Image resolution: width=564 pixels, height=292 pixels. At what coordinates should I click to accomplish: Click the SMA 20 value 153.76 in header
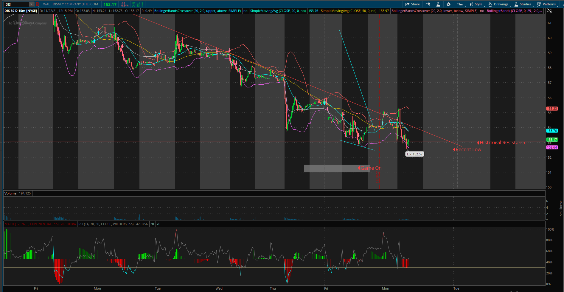click(313, 11)
